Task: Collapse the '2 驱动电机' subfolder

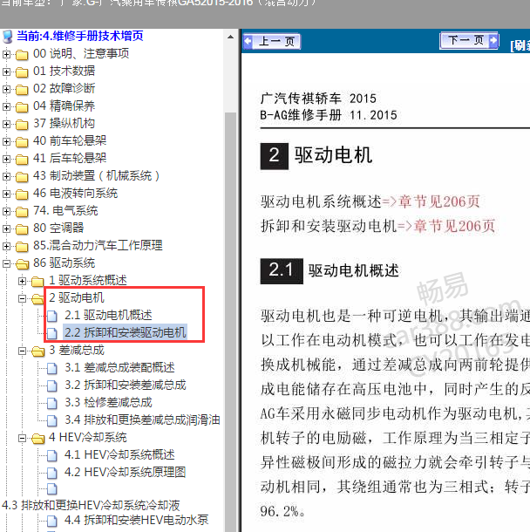Action: coord(22,298)
